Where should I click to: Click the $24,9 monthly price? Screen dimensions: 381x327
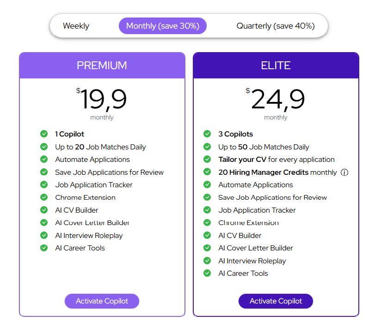(277, 100)
